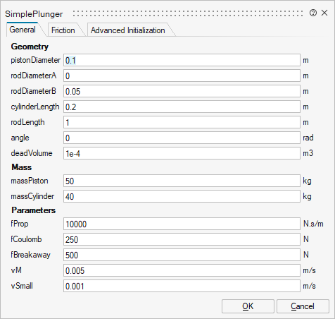Edit the rodDiameterA value field
The height and width of the screenshot is (319, 335).
click(182, 76)
